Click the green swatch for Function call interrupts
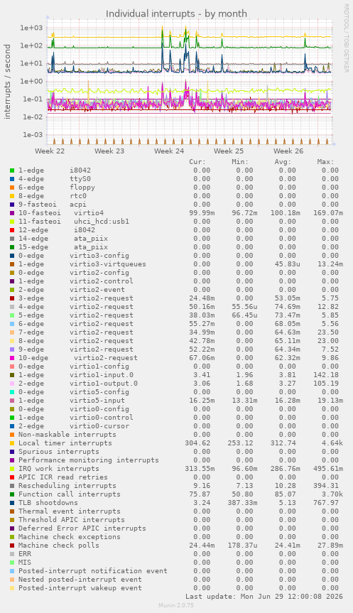The width and height of the screenshot is (353, 613). [12, 494]
